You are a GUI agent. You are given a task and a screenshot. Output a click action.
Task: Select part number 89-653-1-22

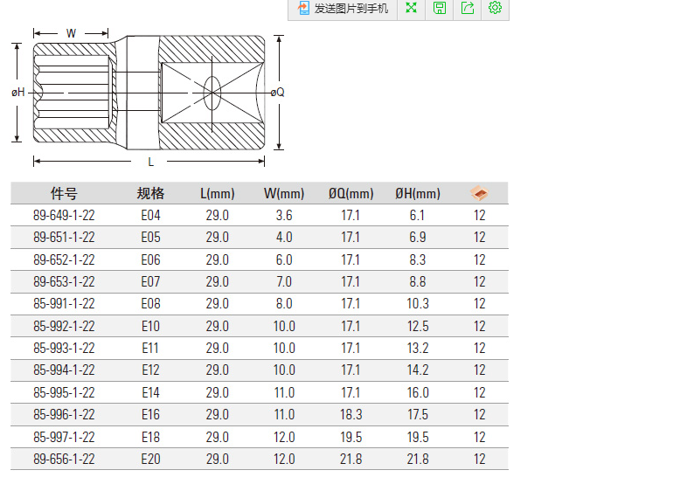pos(64,282)
